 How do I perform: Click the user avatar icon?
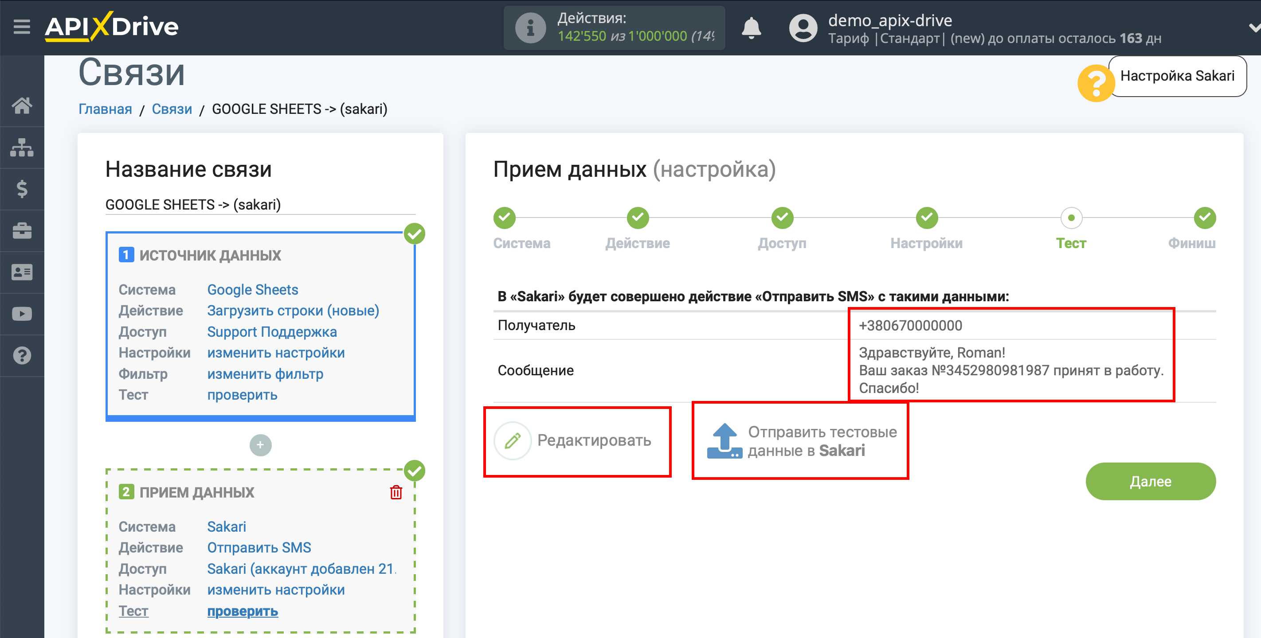pos(803,28)
